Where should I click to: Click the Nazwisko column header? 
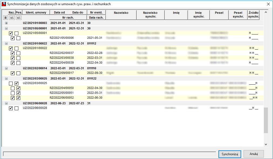[x=121, y=15]
